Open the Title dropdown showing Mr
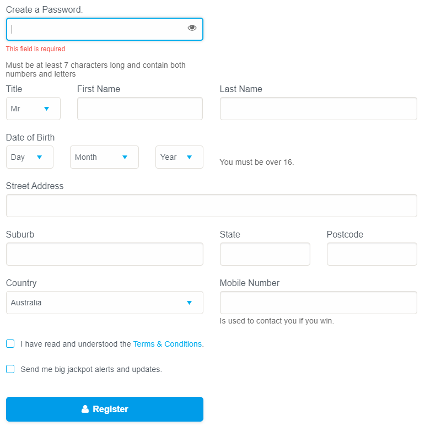The image size is (425, 442). (33, 109)
